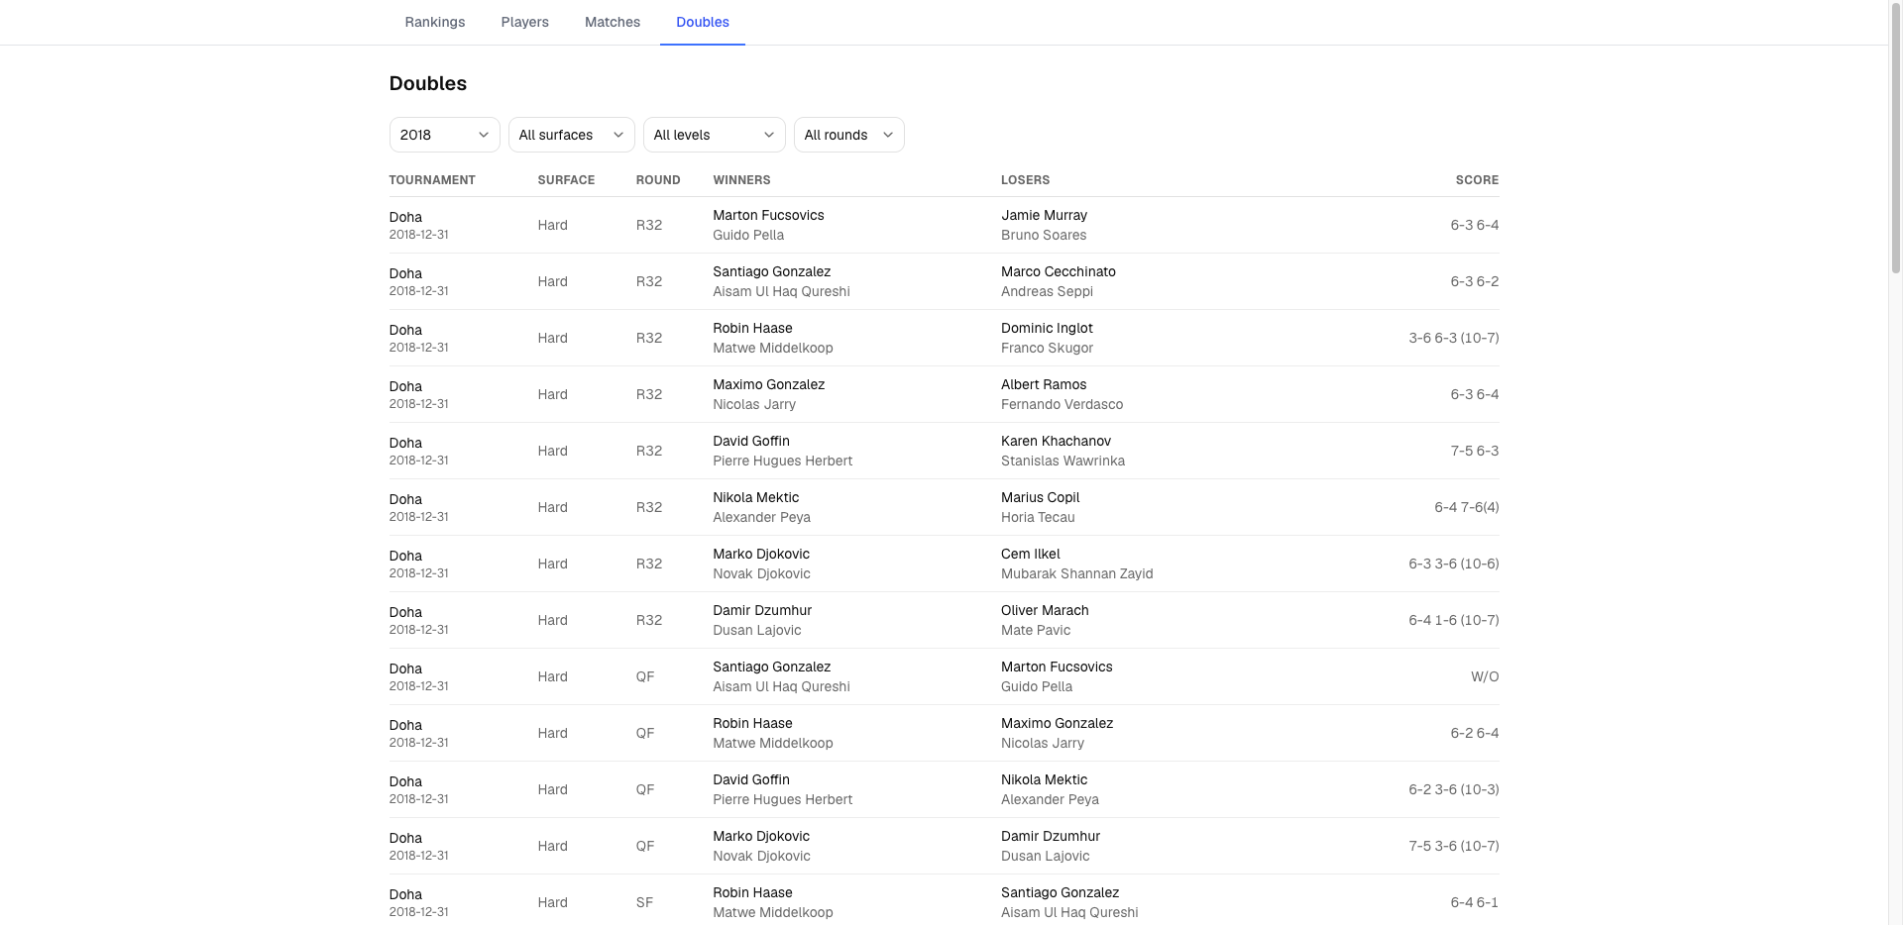
Task: Open the All levels dropdown
Action: point(714,135)
